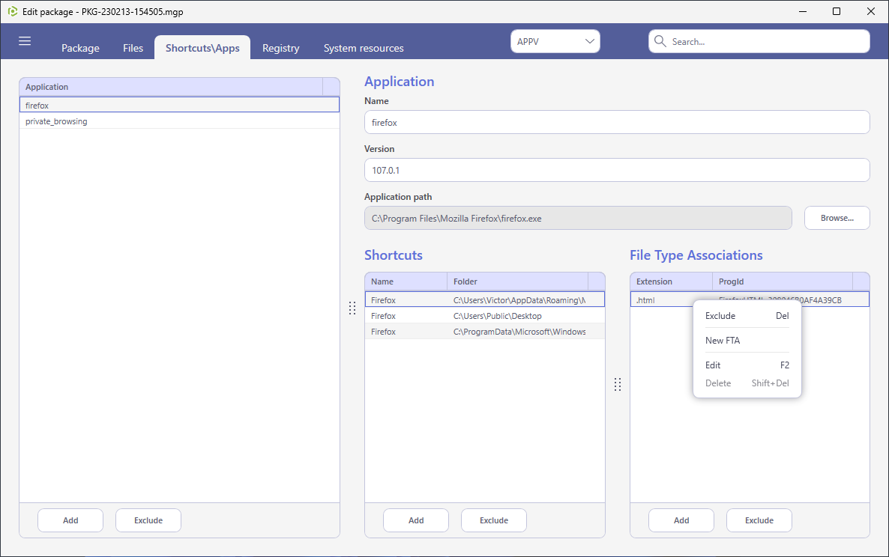
Task: Minimize the Edit package window
Action: [x=803, y=11]
